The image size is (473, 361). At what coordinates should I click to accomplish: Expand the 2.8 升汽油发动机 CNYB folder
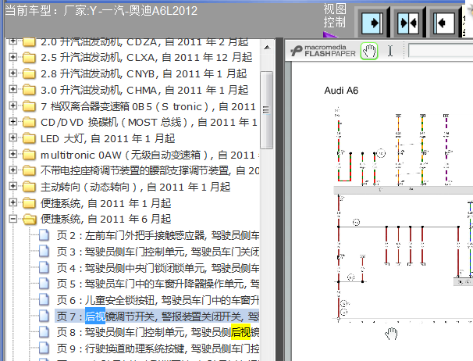[13, 73]
